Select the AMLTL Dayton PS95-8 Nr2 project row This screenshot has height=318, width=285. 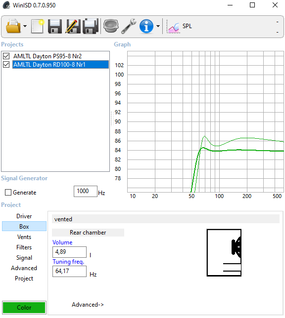(47, 56)
